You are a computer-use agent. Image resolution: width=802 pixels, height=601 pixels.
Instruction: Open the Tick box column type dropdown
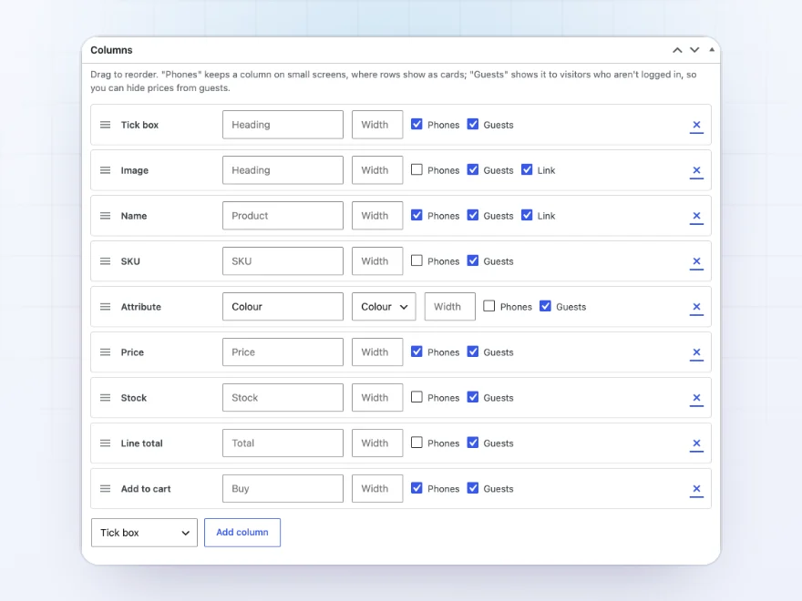[x=144, y=533]
